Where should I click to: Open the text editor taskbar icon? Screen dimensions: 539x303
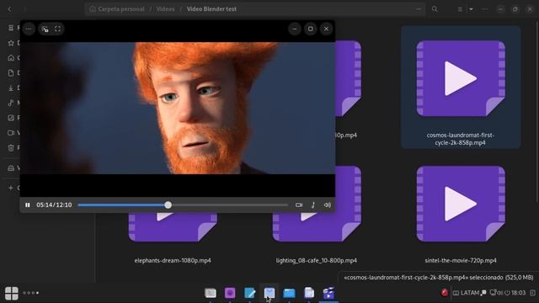click(250, 293)
